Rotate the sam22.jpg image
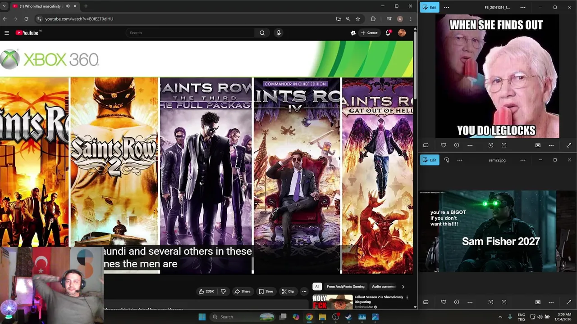Viewport: 577px width, 324px height. point(447,160)
